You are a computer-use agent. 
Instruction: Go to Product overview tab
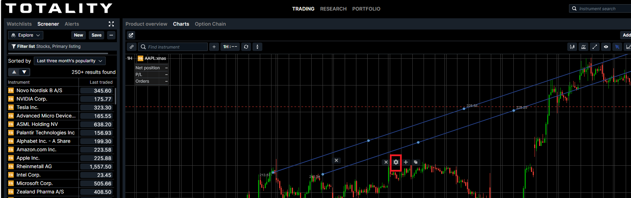pyautogui.click(x=146, y=24)
